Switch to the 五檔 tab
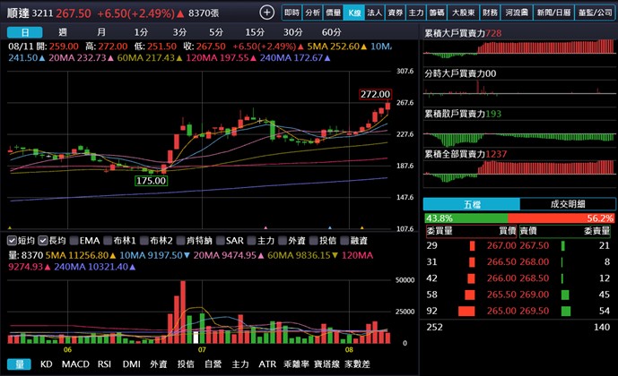618x376 pixels. click(x=472, y=204)
